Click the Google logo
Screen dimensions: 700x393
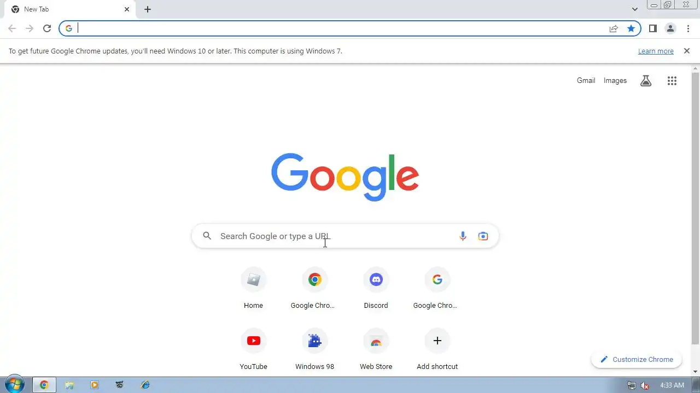pos(345,177)
